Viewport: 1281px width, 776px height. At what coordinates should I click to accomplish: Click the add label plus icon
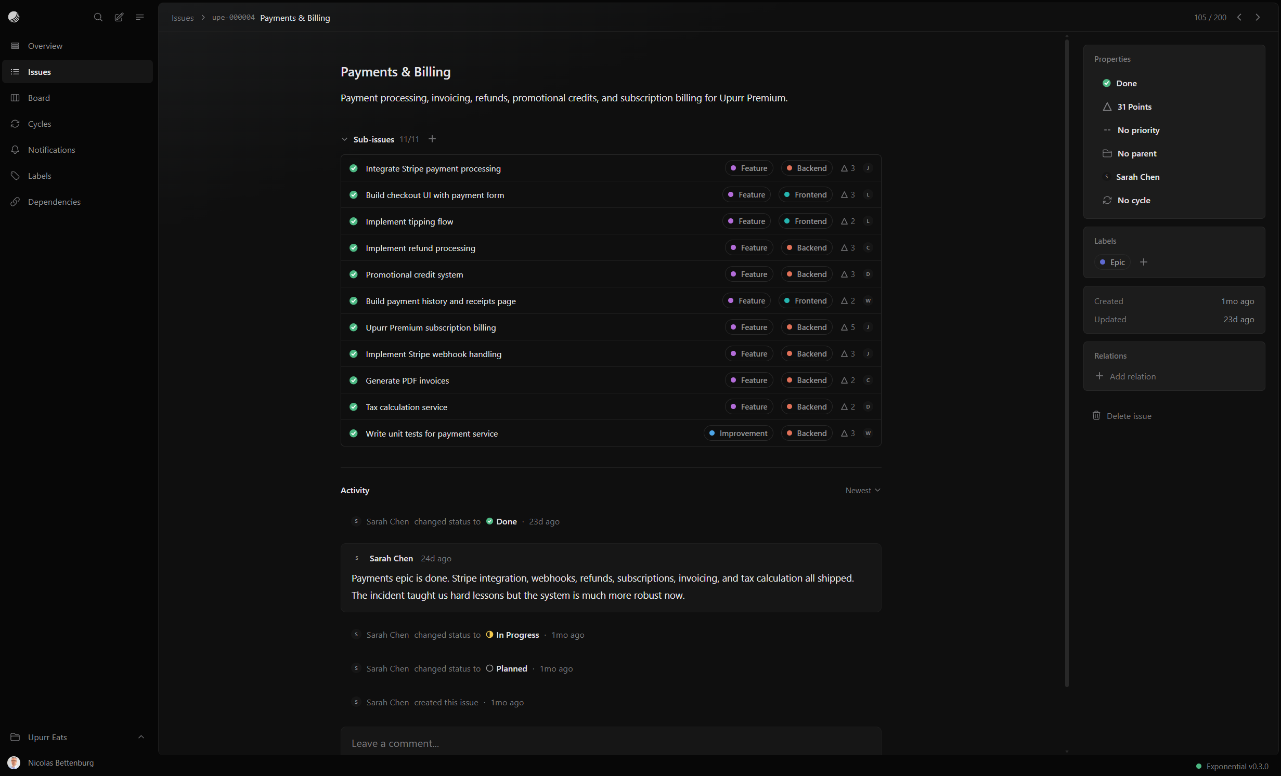click(x=1144, y=262)
